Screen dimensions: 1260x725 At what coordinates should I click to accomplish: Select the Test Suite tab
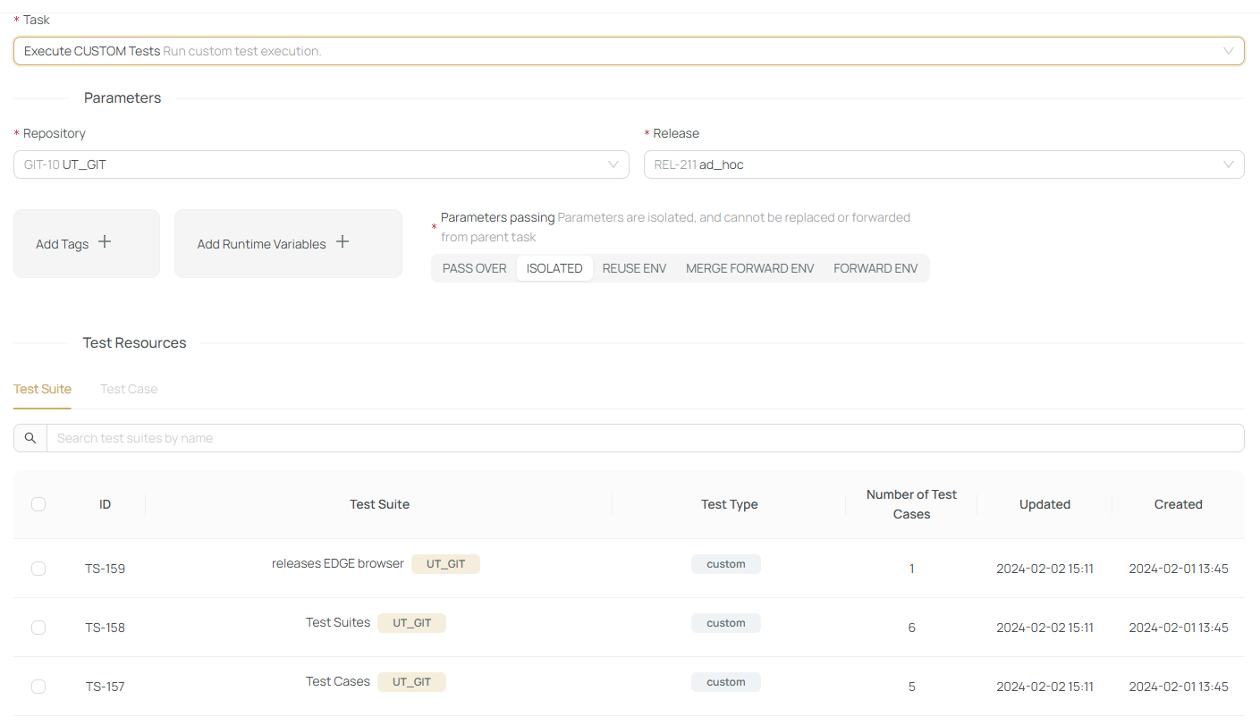(x=42, y=389)
